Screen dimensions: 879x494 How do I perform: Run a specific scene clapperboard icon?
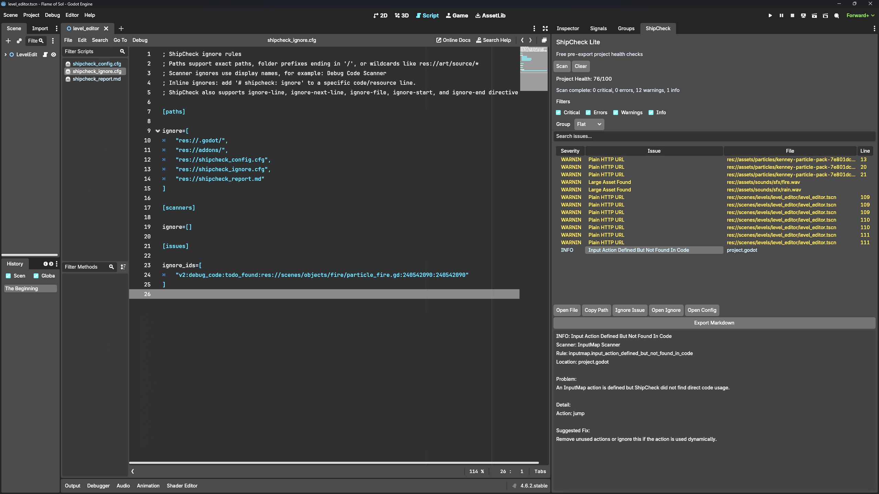[x=825, y=15]
